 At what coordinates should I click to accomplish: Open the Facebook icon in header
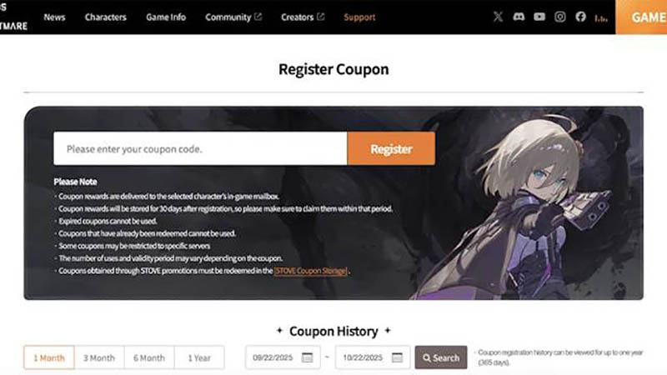[x=580, y=17]
